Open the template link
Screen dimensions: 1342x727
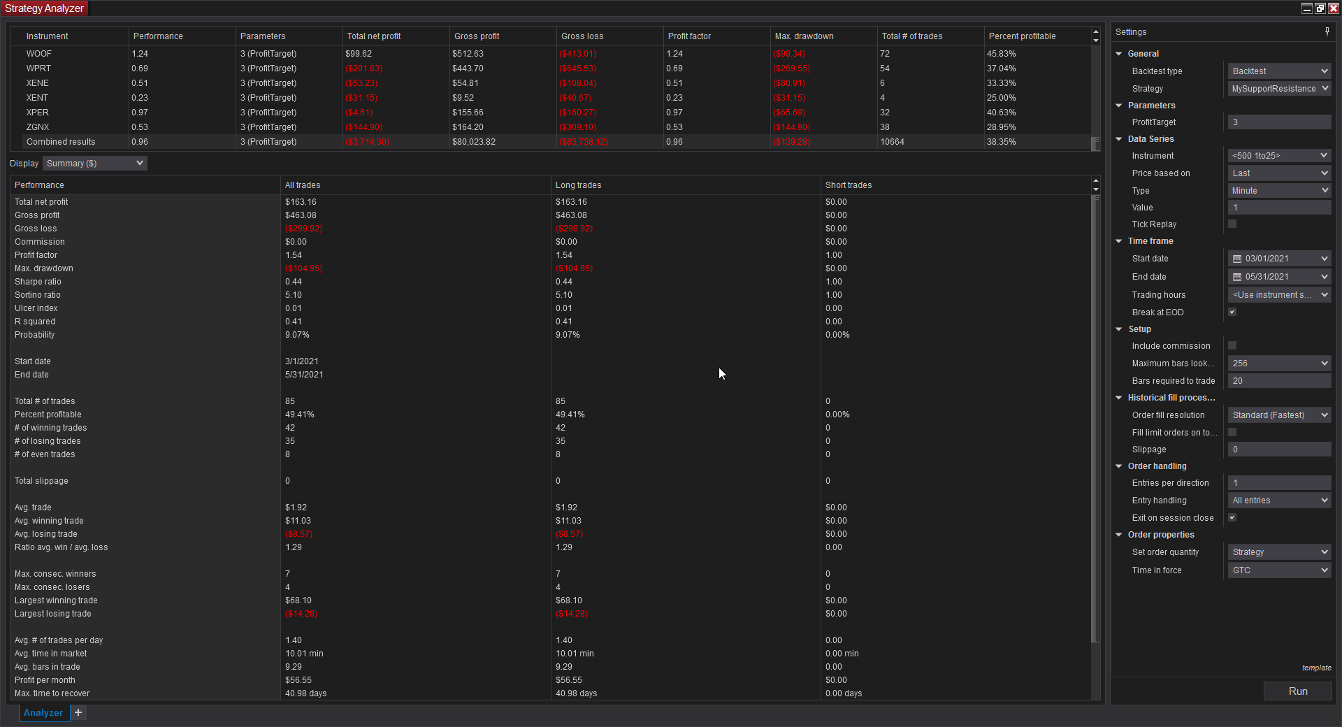tap(1316, 668)
